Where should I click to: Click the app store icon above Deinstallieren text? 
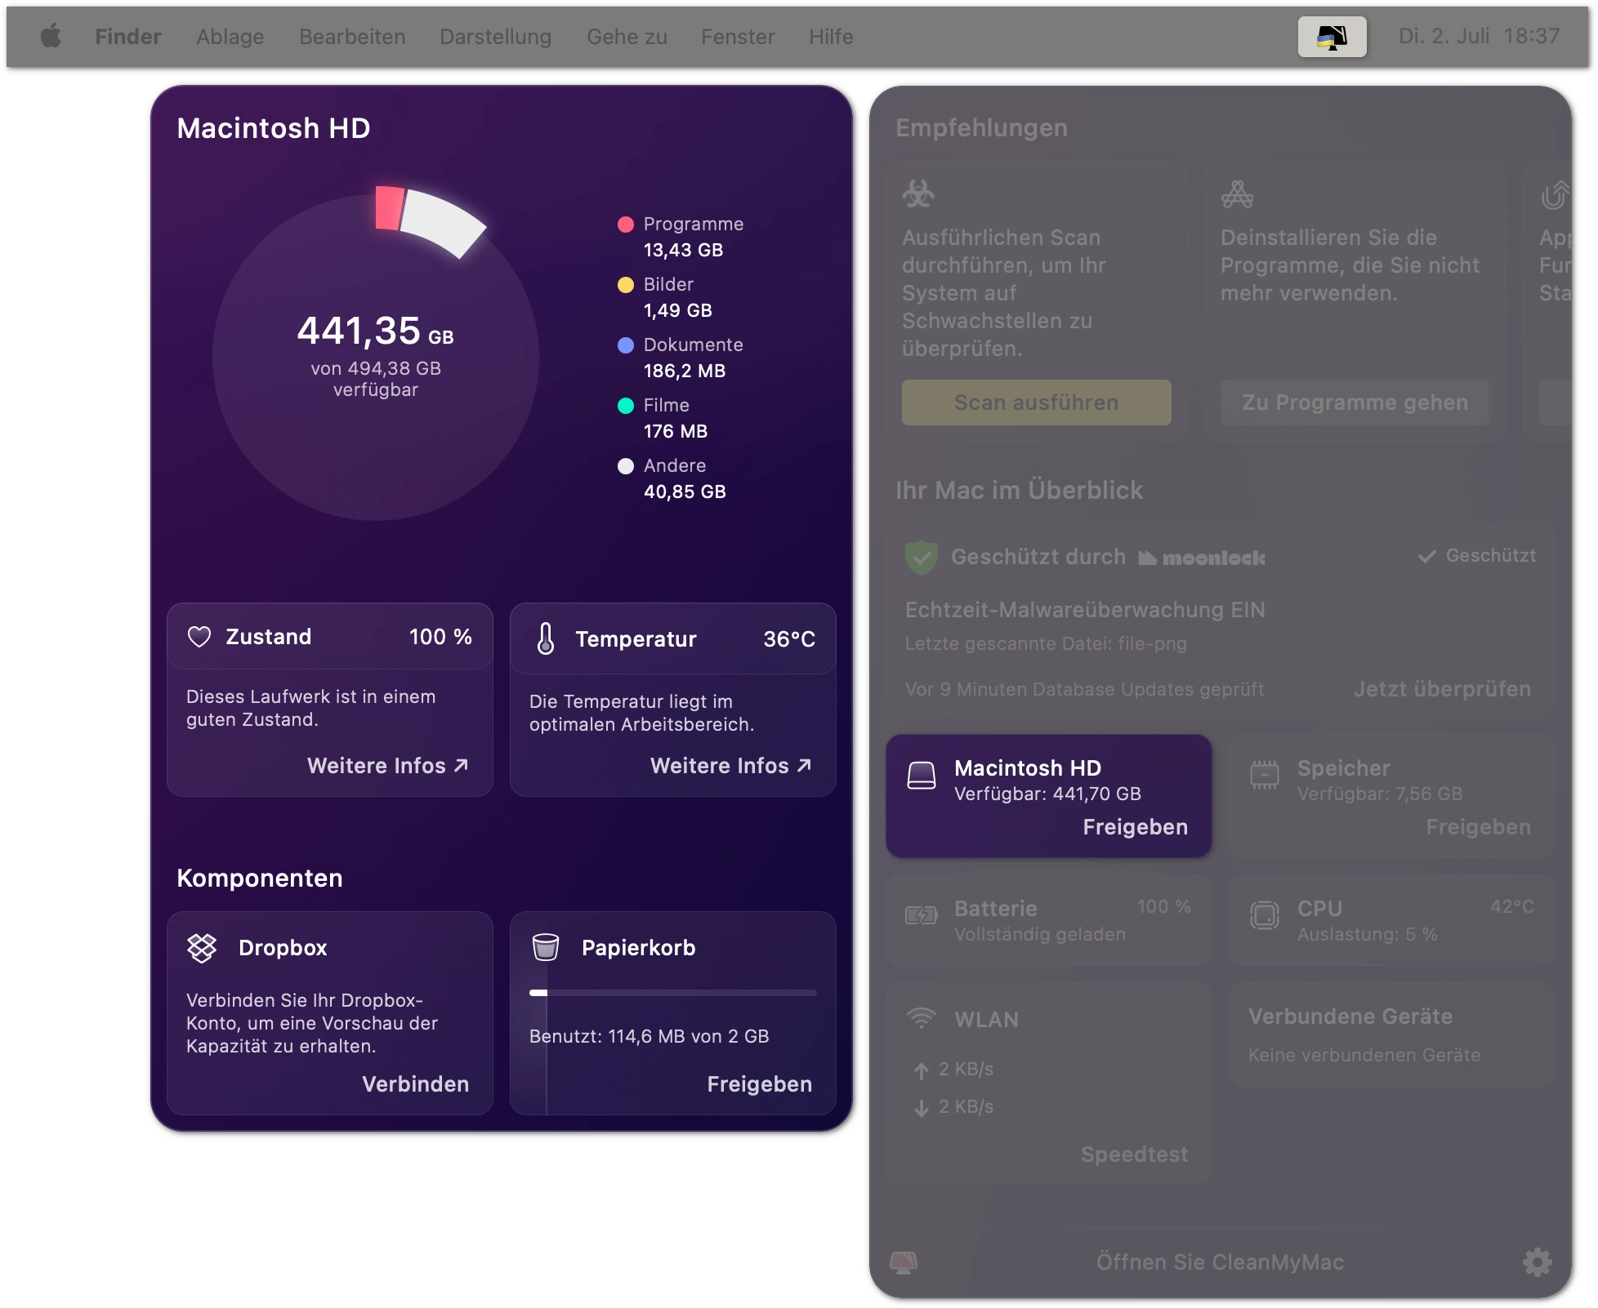point(1237,194)
